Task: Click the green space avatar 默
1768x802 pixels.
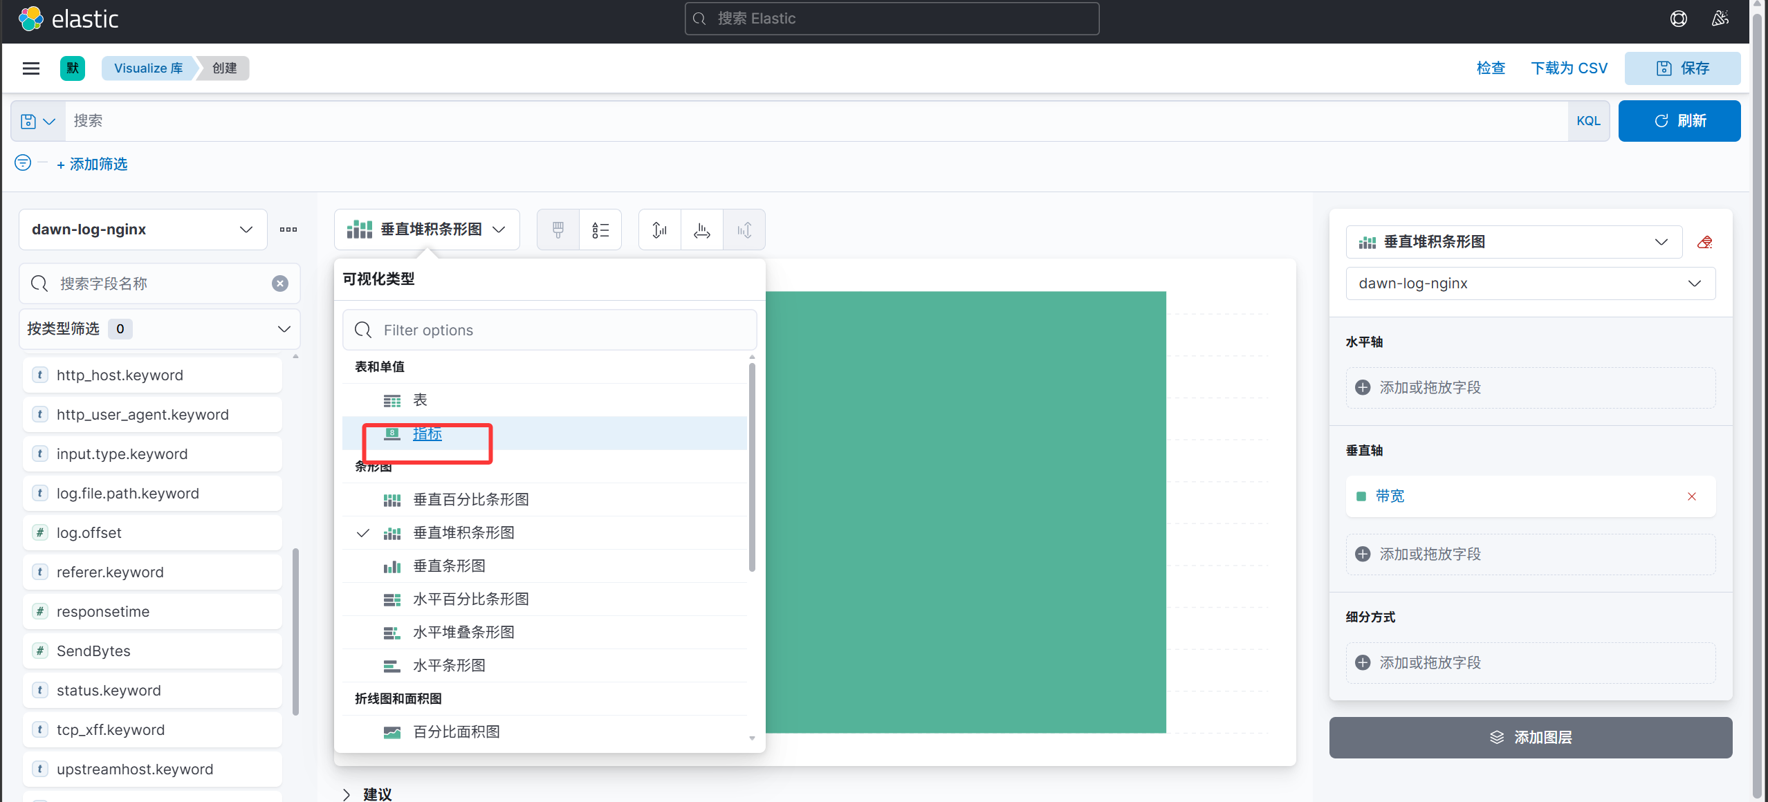Action: coord(73,68)
